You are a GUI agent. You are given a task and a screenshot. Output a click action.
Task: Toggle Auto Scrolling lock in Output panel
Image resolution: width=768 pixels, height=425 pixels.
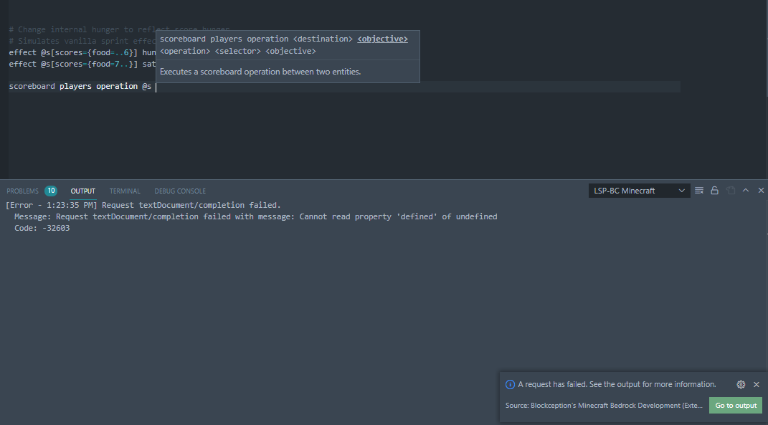click(714, 190)
